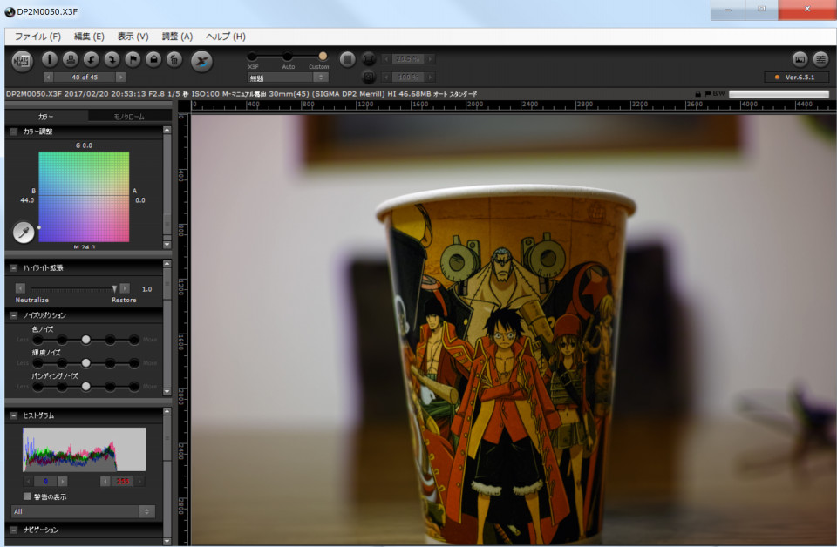Collapse the ヒストグラム panel
The width and height of the screenshot is (837, 547).
14,415
